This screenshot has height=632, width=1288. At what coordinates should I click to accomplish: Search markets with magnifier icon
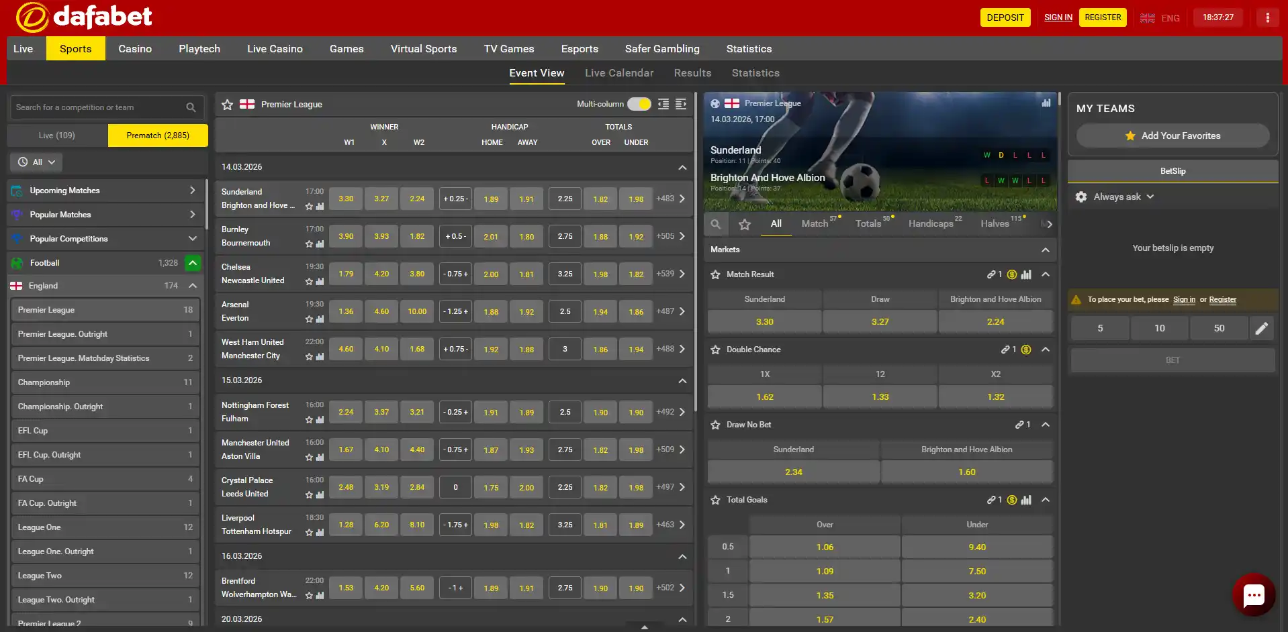[x=716, y=224]
